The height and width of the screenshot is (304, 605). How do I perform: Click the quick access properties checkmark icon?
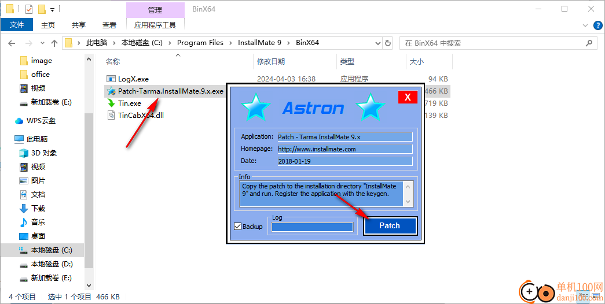(x=29, y=9)
